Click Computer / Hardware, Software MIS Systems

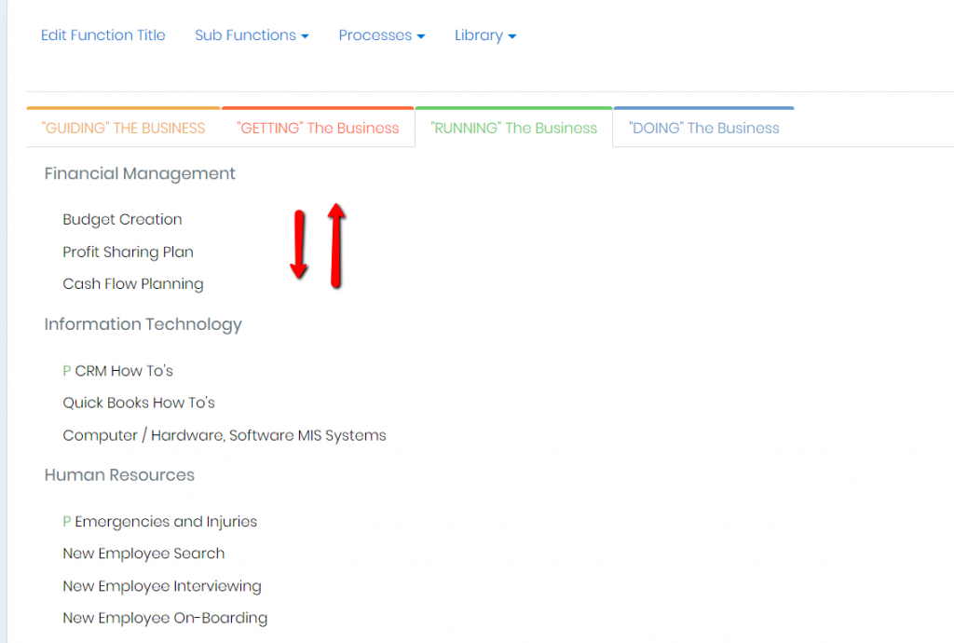(224, 434)
